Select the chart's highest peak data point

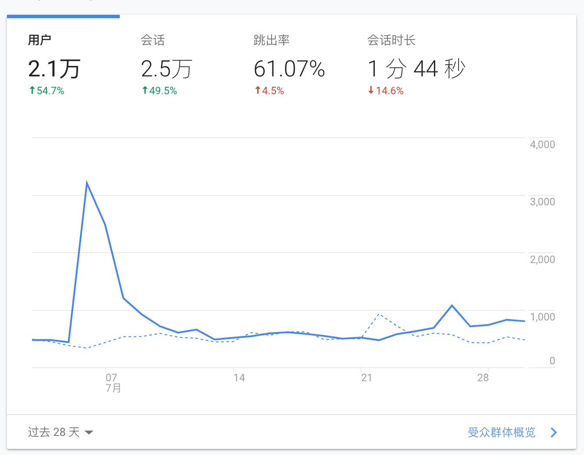[x=87, y=181]
